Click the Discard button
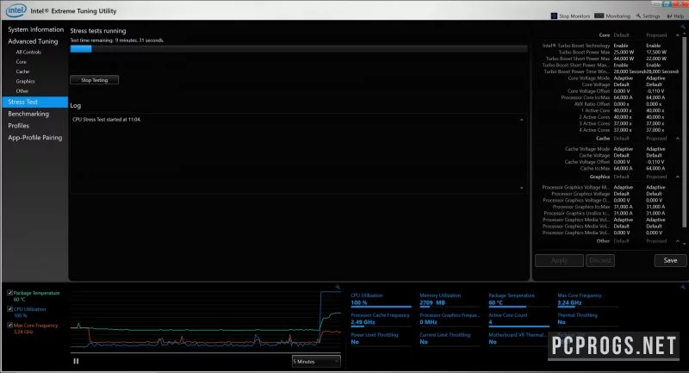689x373 pixels. (x=600, y=260)
